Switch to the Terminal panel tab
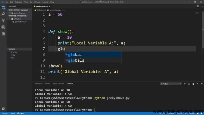Image resolution: width=204 pixels, height=115 pixels. coord(70,84)
